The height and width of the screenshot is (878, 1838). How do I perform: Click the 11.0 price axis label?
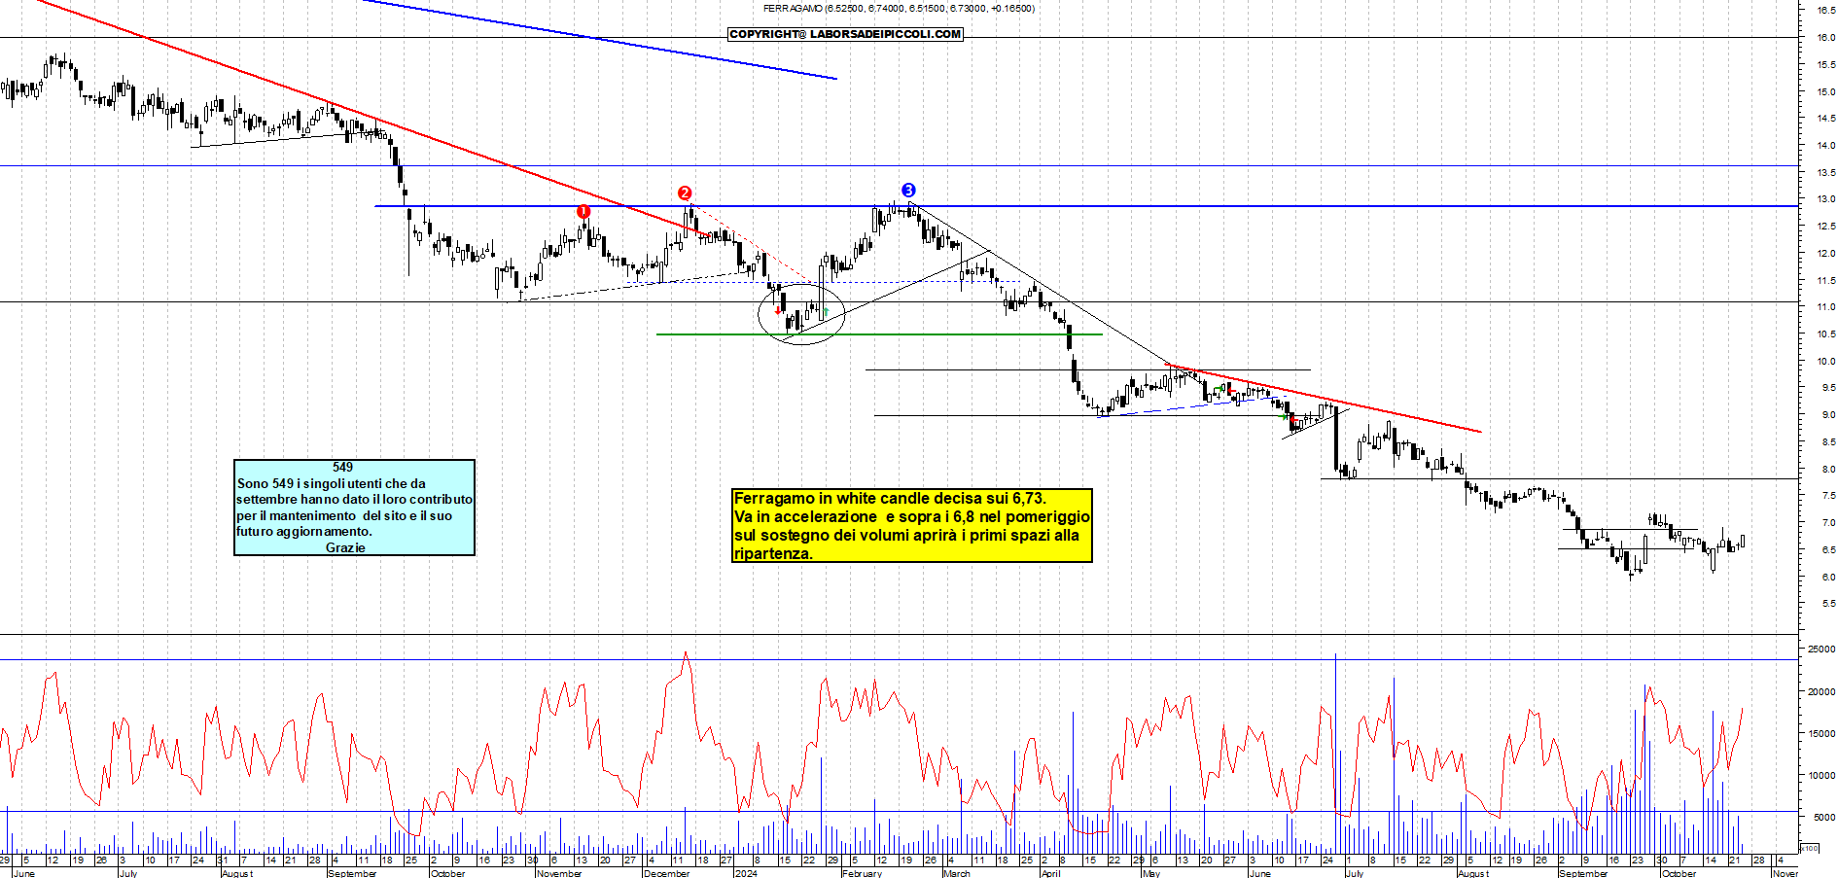click(1826, 306)
